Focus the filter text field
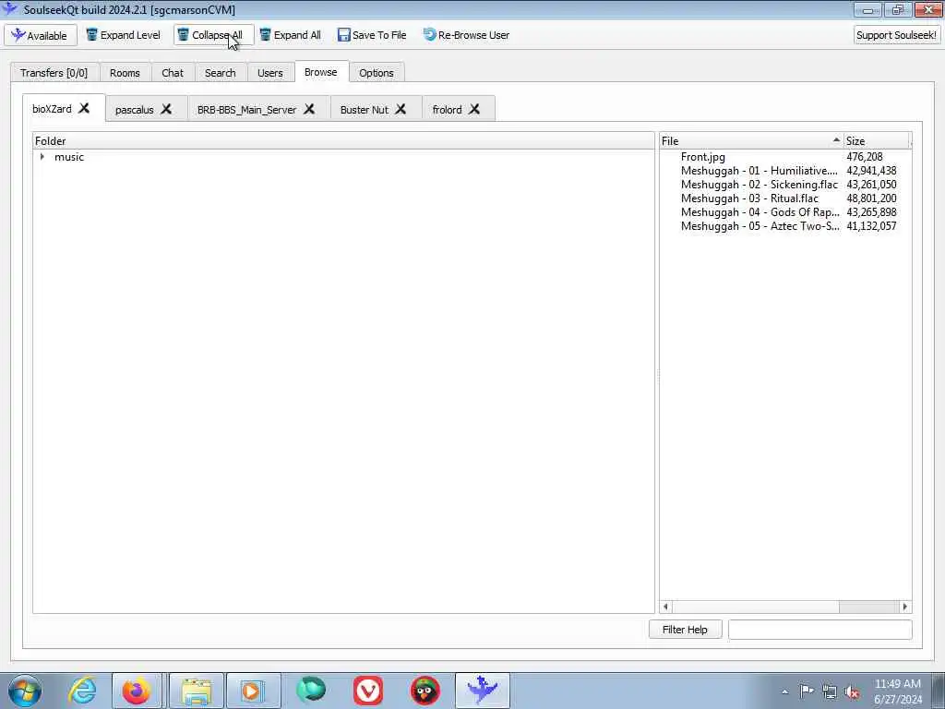Viewport: 945px width, 709px height. 819,630
